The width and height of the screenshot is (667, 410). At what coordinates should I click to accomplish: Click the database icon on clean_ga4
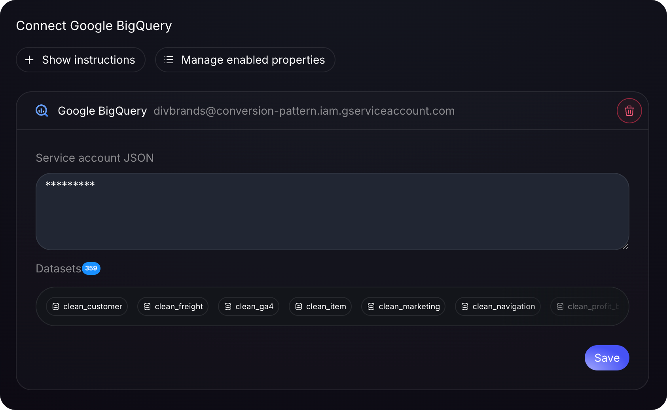coord(228,306)
